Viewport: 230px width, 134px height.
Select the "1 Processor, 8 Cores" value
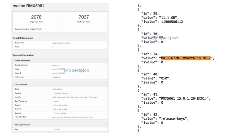point(60,93)
